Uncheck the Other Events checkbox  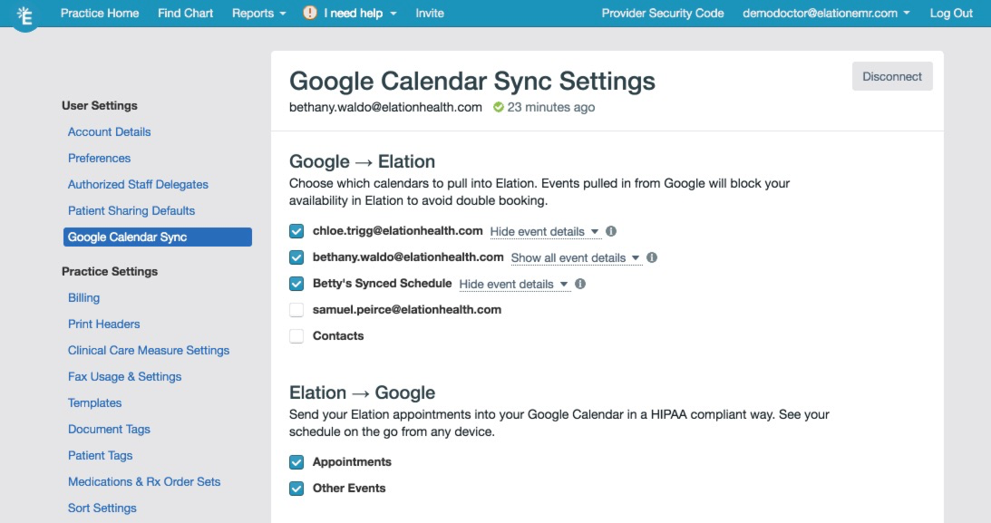(x=296, y=489)
